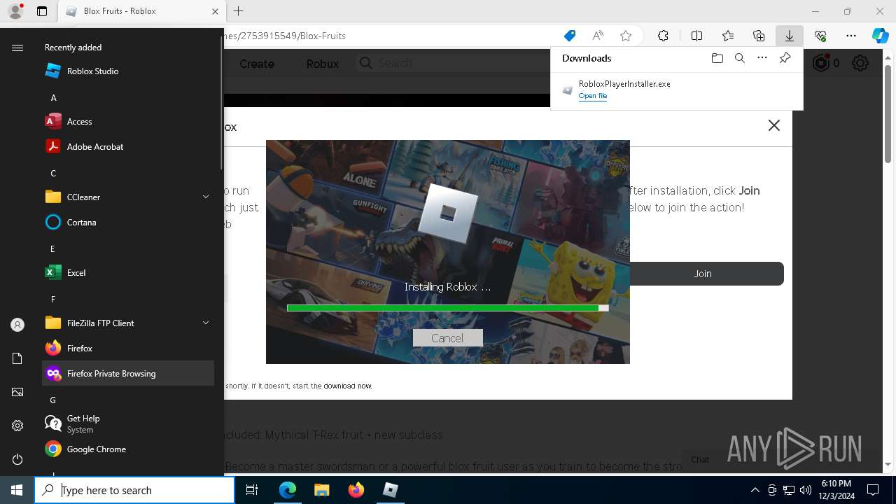Launch Access from the Start menu

[128, 121]
